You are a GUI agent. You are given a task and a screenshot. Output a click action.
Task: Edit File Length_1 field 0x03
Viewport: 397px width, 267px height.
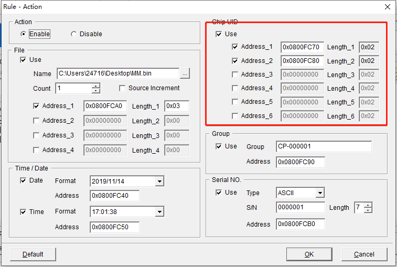click(x=177, y=106)
